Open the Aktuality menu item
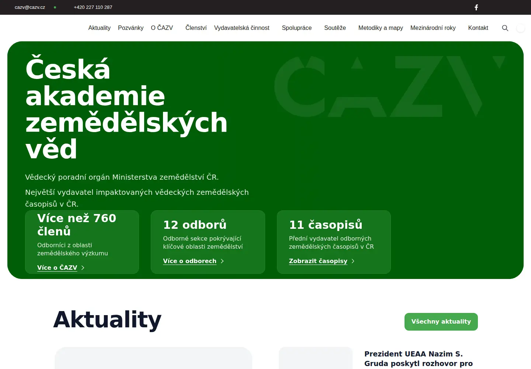531x369 pixels. tap(99, 28)
